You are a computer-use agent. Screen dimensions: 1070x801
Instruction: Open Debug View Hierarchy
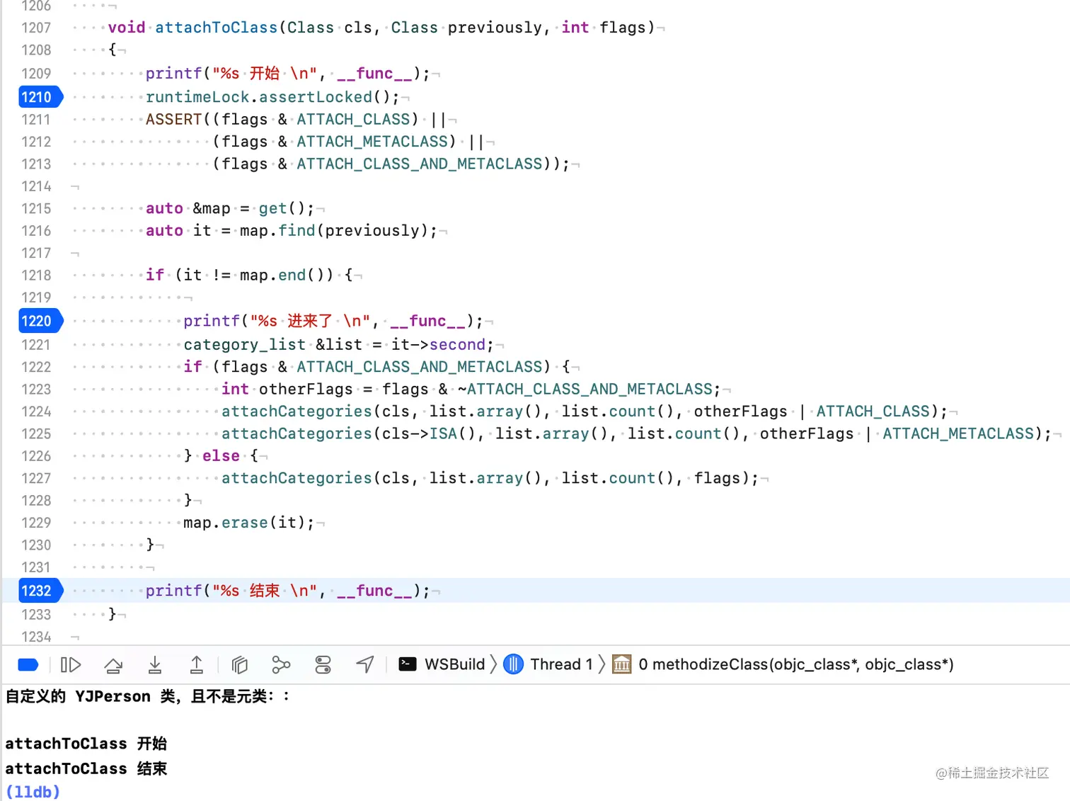(238, 664)
